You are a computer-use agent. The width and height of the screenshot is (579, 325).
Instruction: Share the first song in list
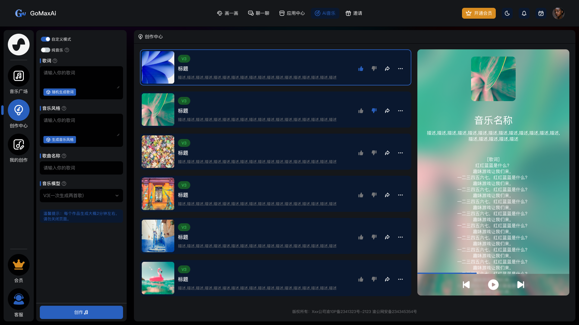(x=387, y=69)
